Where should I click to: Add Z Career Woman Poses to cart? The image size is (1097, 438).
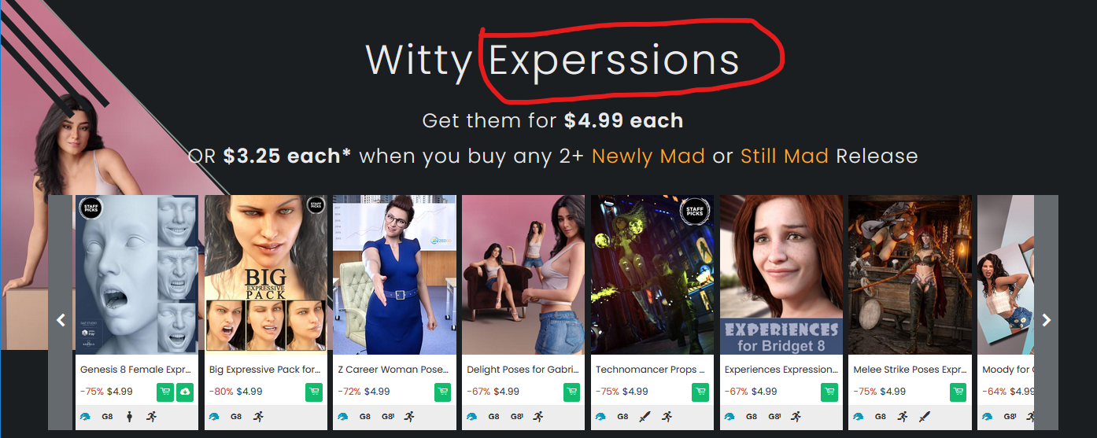(443, 392)
